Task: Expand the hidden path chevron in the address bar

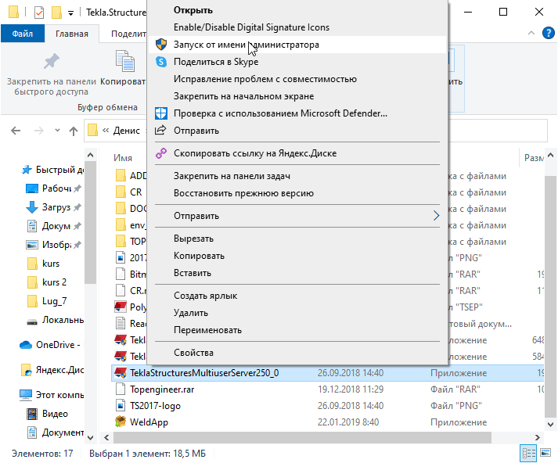Action: pos(106,131)
